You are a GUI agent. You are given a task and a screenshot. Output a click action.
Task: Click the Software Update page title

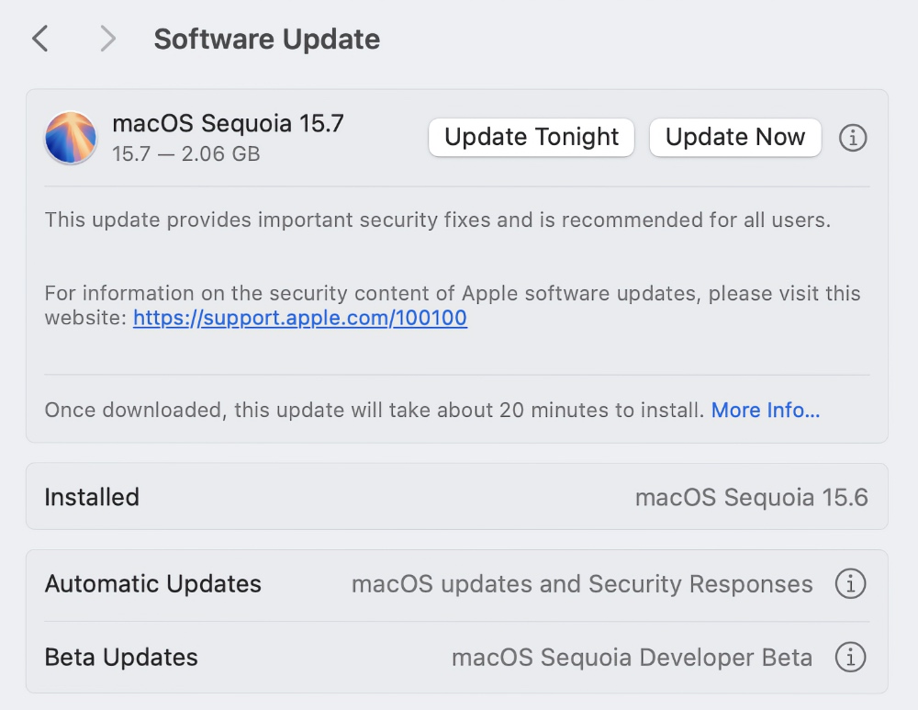(267, 39)
